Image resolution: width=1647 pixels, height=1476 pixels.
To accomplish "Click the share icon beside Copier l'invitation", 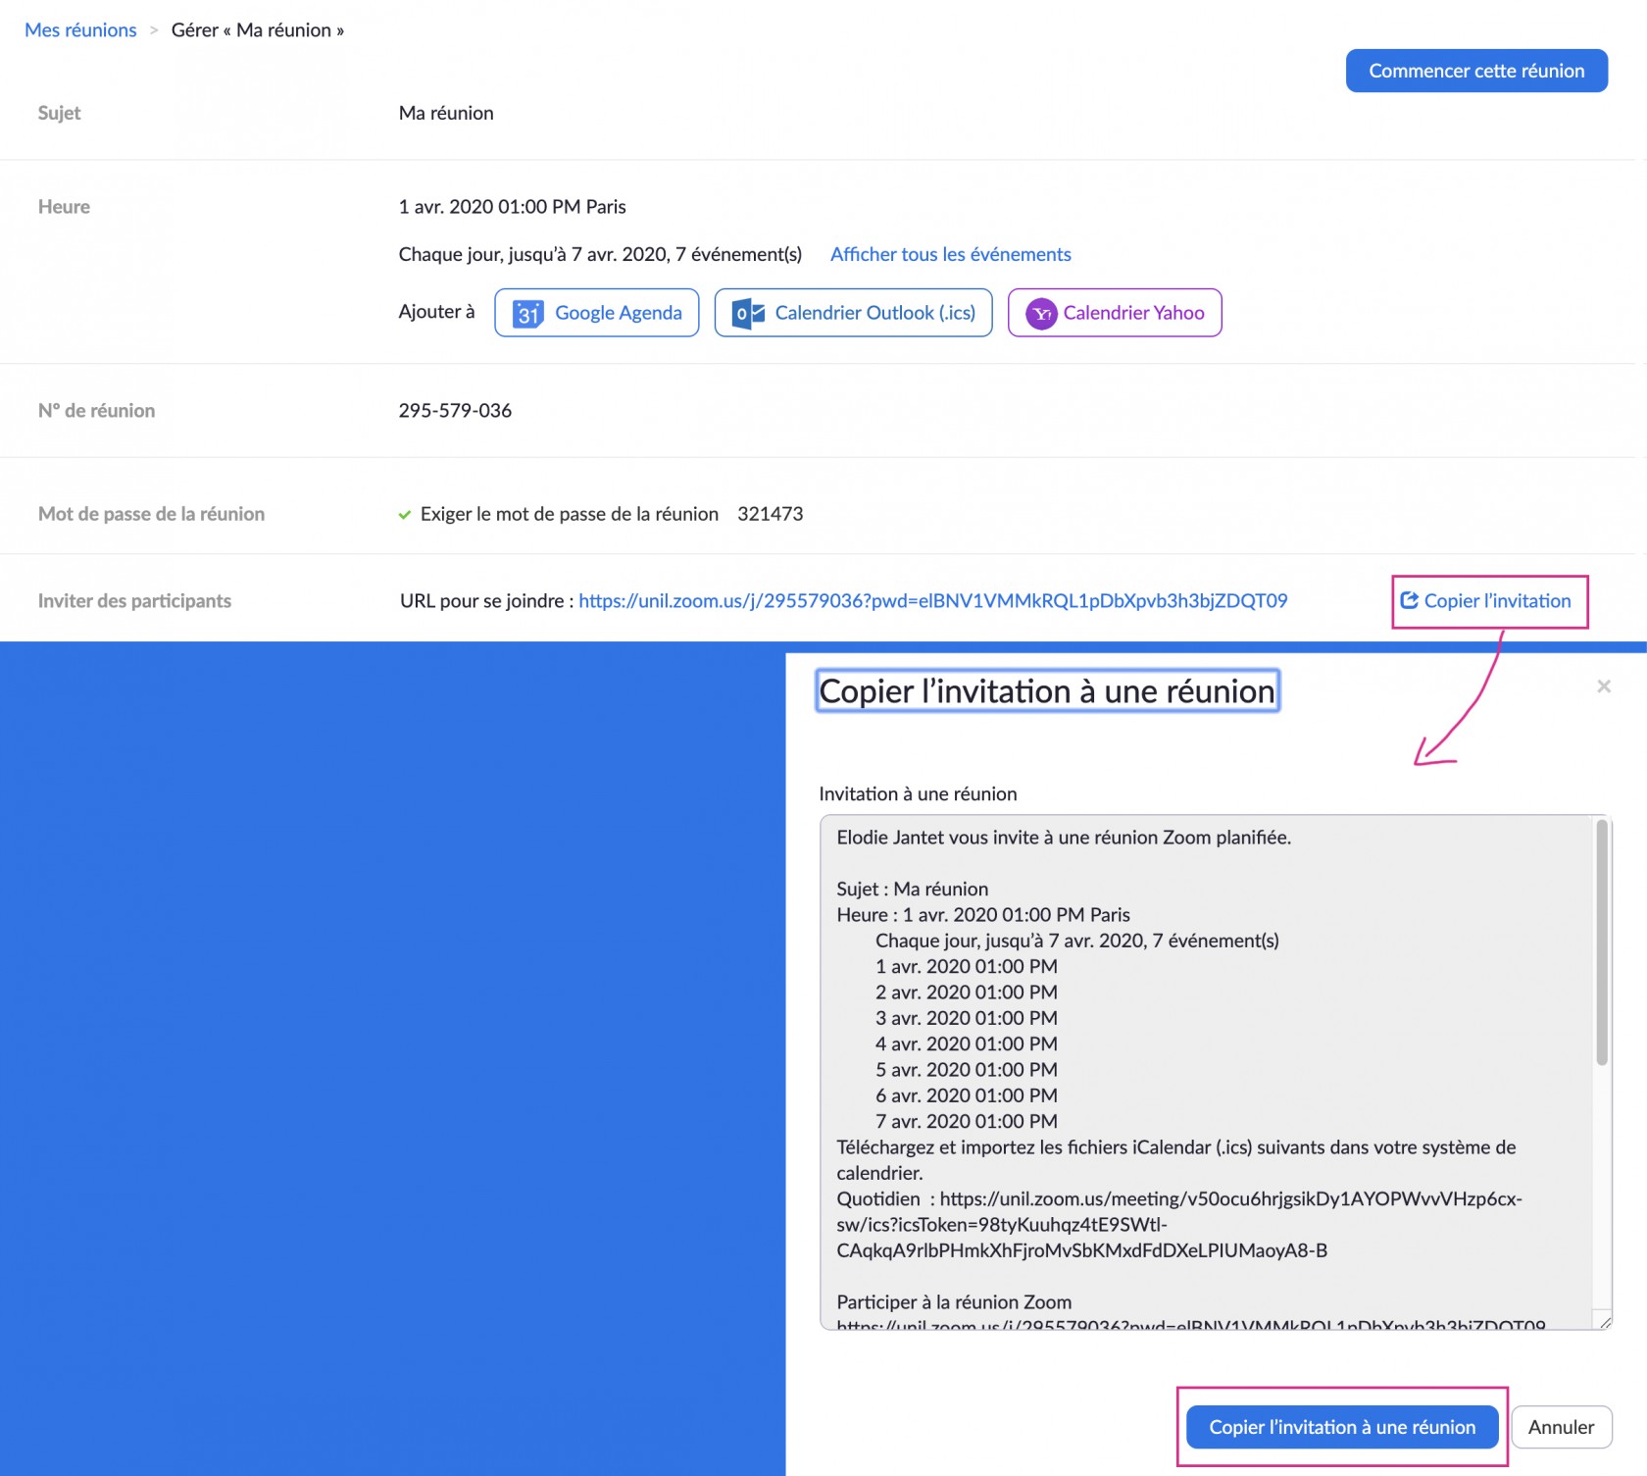I will click(1409, 600).
